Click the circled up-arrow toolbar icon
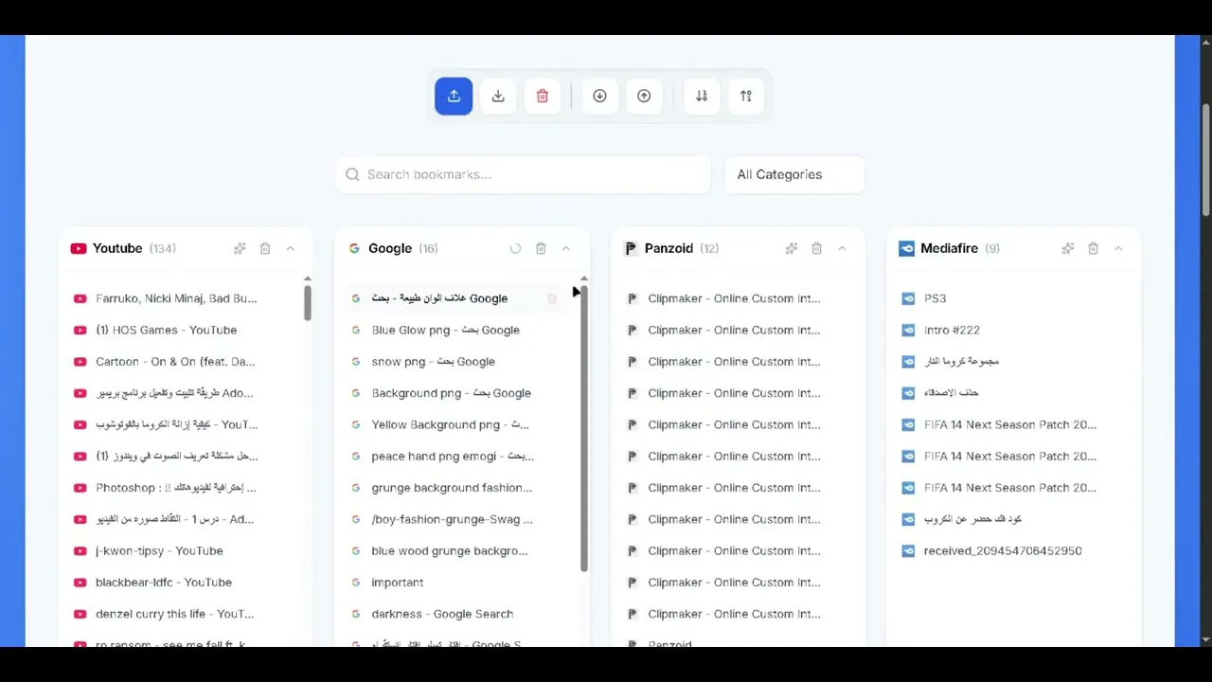Viewport: 1212px width, 682px height. pyautogui.click(x=644, y=96)
